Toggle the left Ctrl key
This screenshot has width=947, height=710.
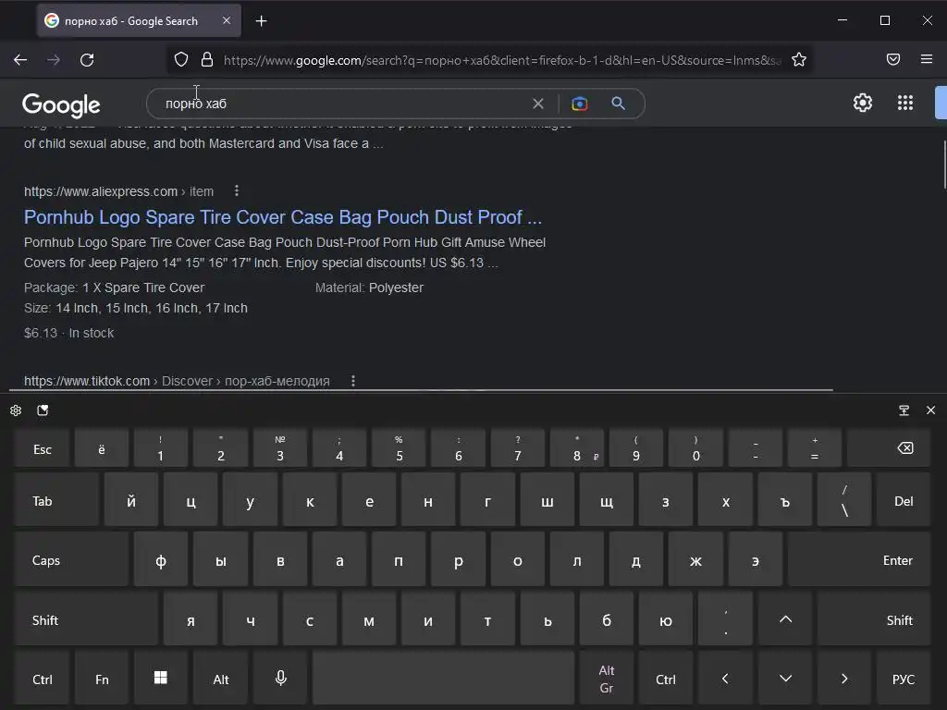[x=43, y=678]
